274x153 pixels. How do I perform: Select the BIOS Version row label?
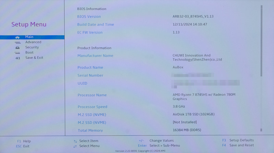click(x=89, y=16)
